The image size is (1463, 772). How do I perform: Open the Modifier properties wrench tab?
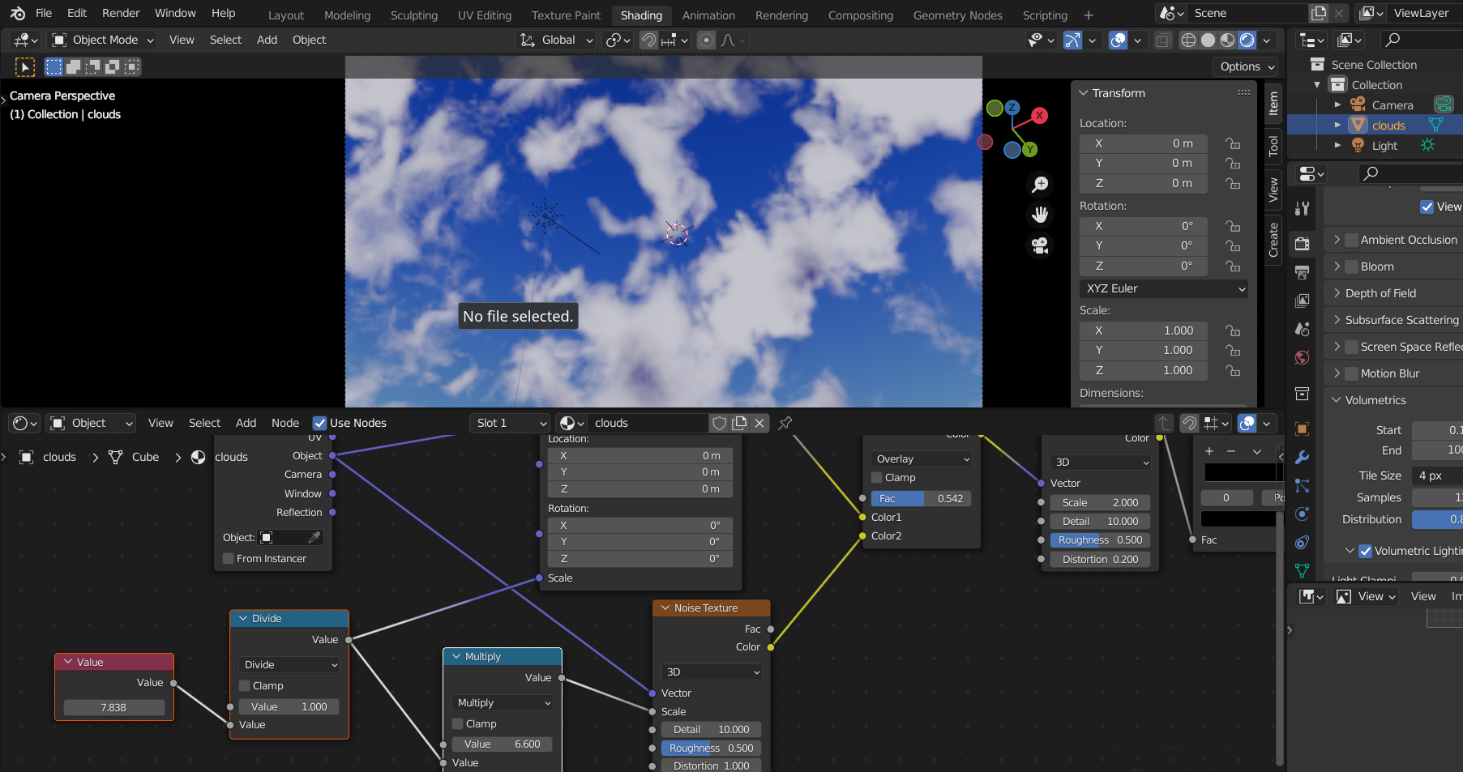tap(1303, 458)
